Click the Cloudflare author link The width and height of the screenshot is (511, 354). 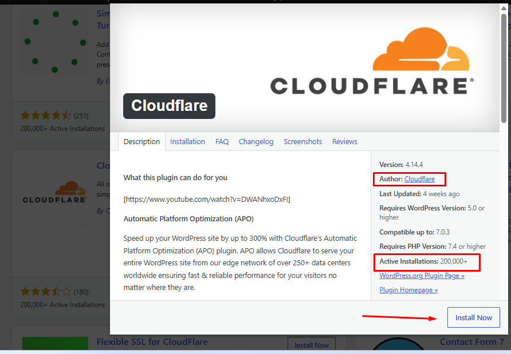tap(419, 179)
